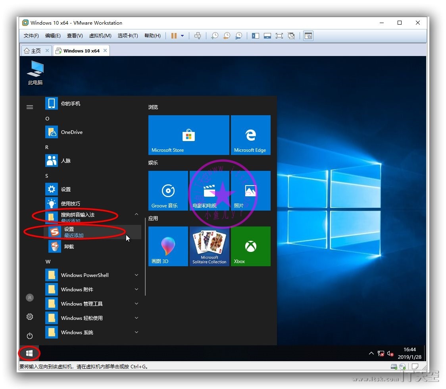Image resolution: width=446 pixels, height=389 pixels.
Task: Open the 选项卡(T) menu
Action: click(128, 36)
